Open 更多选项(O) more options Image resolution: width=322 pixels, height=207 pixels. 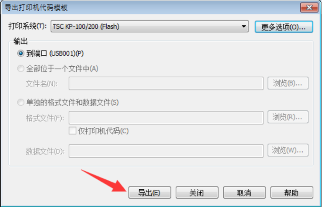coord(284,27)
